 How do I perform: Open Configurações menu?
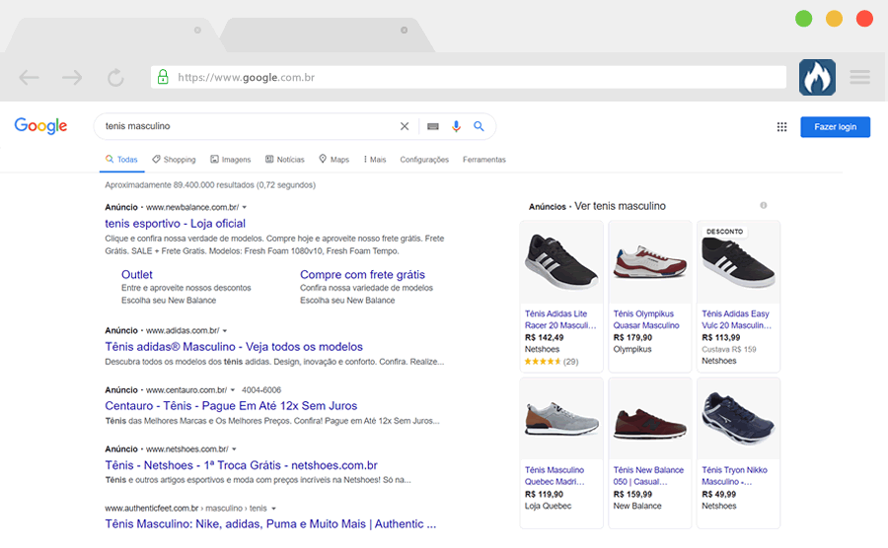point(424,160)
